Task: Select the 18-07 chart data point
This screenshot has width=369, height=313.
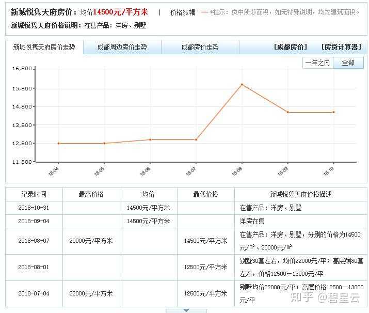Action: coord(196,139)
